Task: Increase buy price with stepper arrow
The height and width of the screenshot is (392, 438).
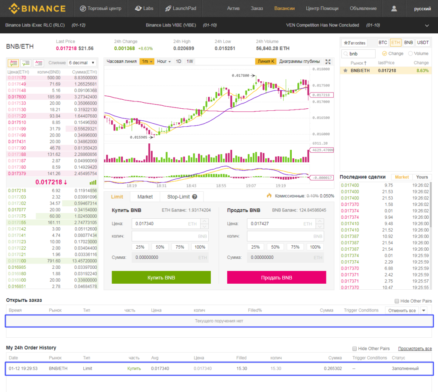Action: pyautogui.click(x=205, y=221)
